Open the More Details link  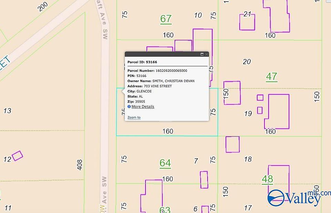pos(143,106)
